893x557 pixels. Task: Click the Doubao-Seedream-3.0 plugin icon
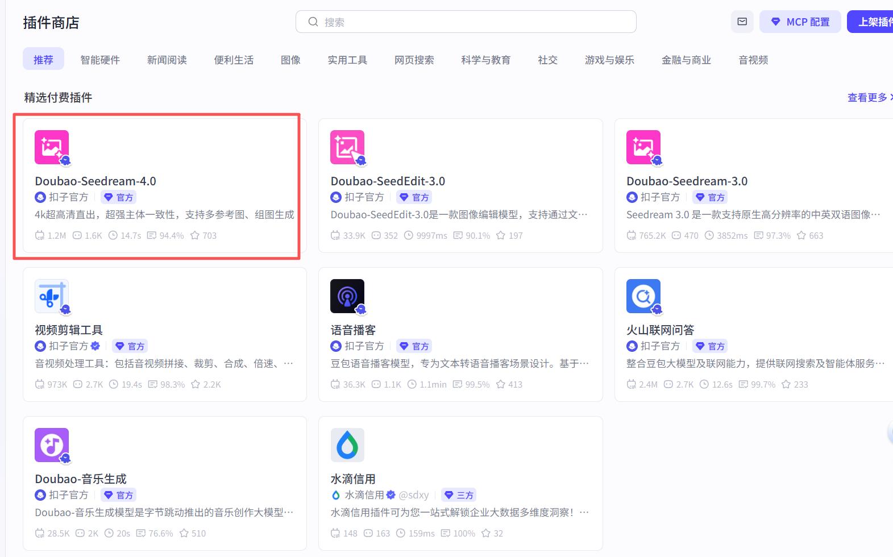[643, 147]
